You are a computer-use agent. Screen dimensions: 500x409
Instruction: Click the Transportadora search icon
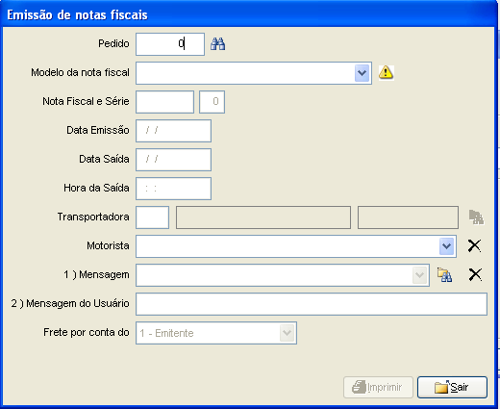click(476, 217)
